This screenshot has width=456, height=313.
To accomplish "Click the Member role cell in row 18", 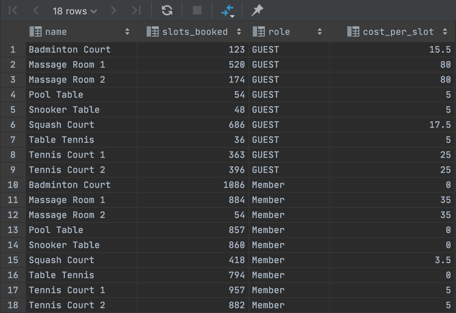I will [x=268, y=305].
